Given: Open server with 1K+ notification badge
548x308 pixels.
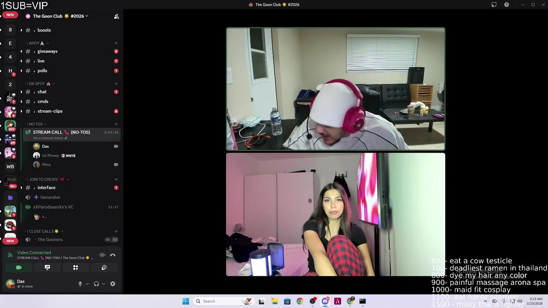Looking at the screenshot, I should (10, 182).
